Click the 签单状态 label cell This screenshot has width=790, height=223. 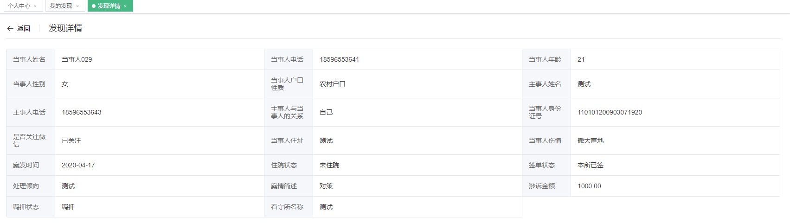pos(546,165)
